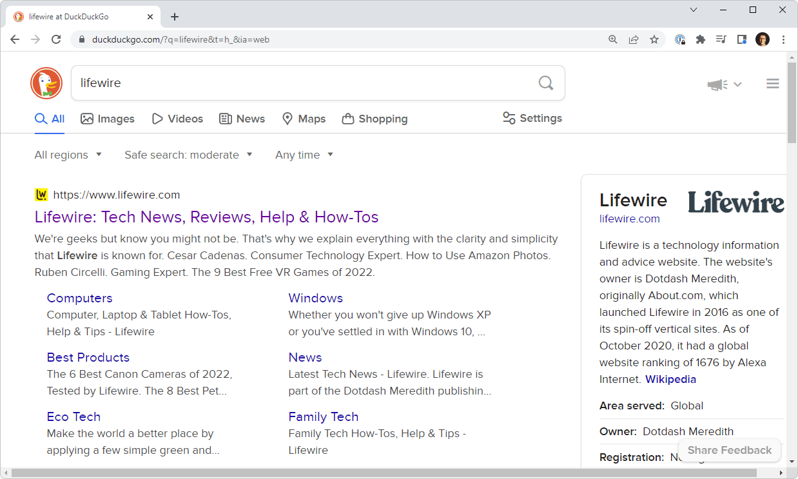Close the DuckDuckGo tab
Image resolution: width=798 pixels, height=479 pixels.
point(150,17)
